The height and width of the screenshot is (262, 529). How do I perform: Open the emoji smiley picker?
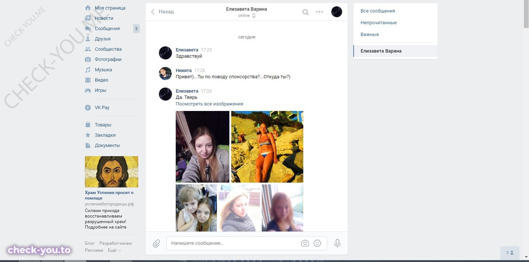[317, 243]
